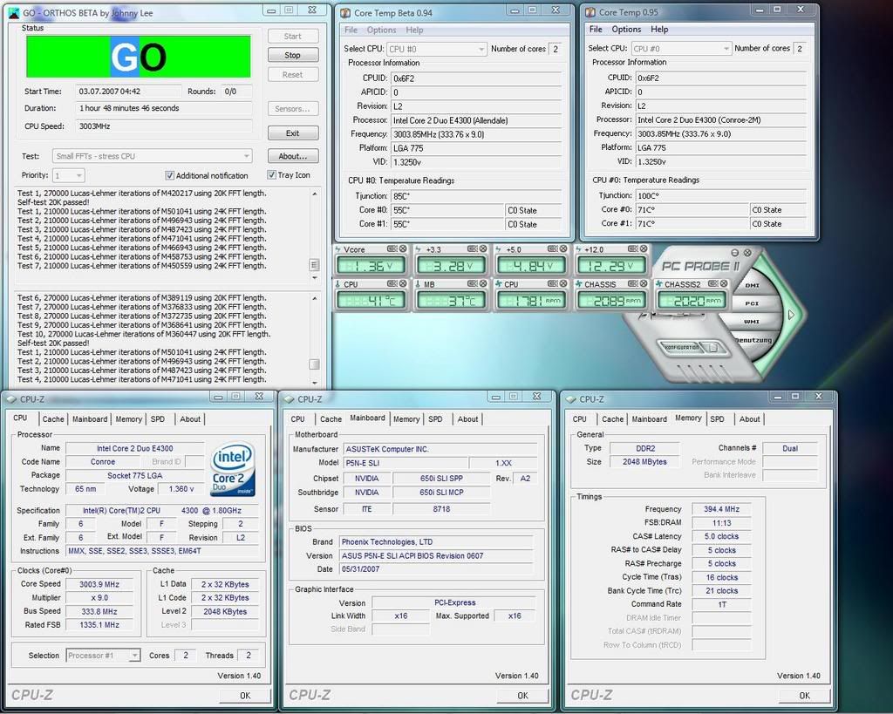Minimize PC Probe II with its round minus icon
The image size is (893, 714).
735,253
